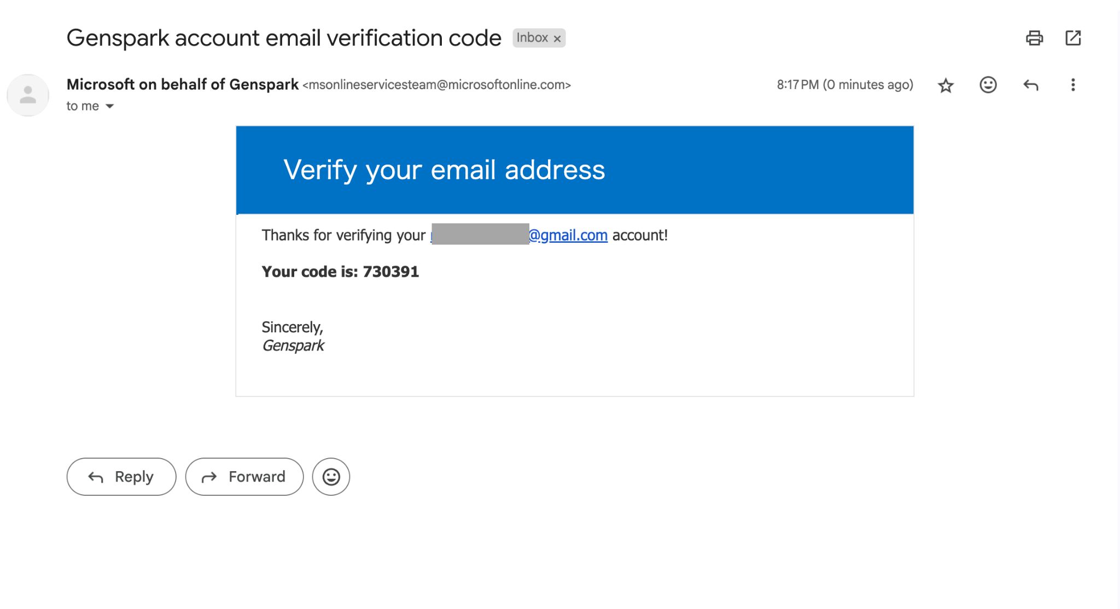
Task: Click the sender email address msonlineservicesteam
Action: pyautogui.click(x=436, y=85)
